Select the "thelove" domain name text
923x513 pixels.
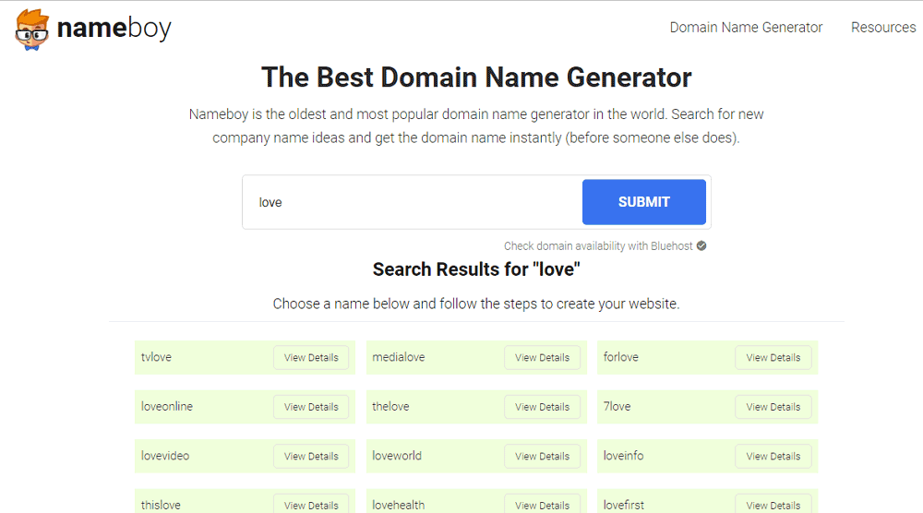click(x=390, y=407)
